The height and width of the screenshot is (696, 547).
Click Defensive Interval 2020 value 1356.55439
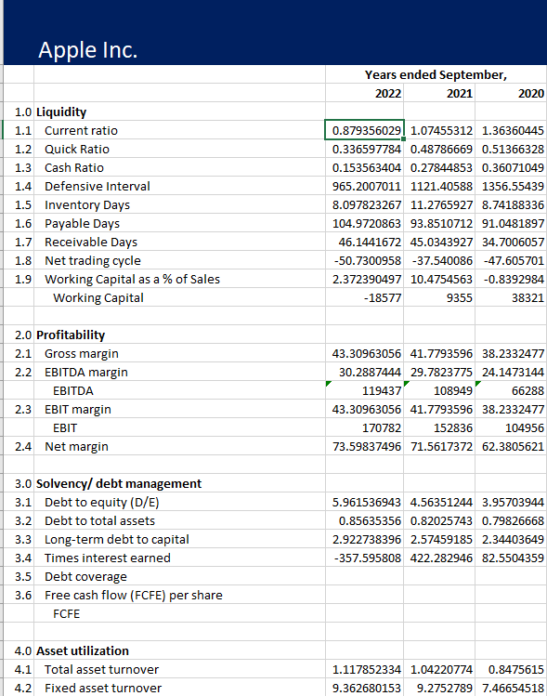click(513, 187)
